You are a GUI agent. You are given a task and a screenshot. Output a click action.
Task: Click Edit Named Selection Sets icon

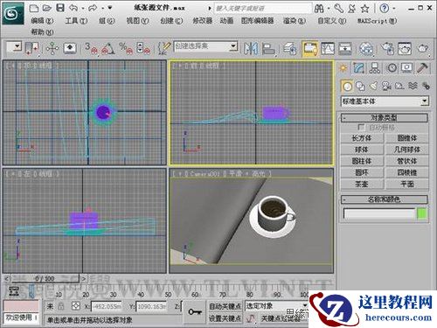(164, 48)
